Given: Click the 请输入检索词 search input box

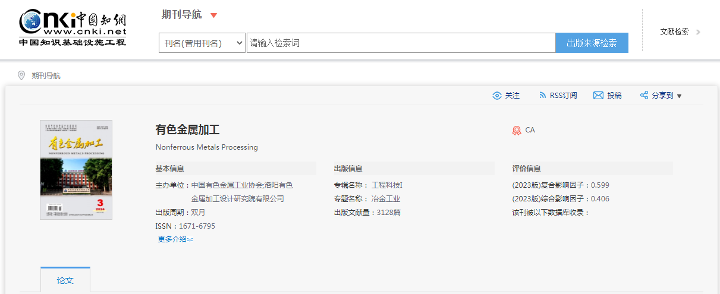Looking at the screenshot, I should [x=401, y=43].
